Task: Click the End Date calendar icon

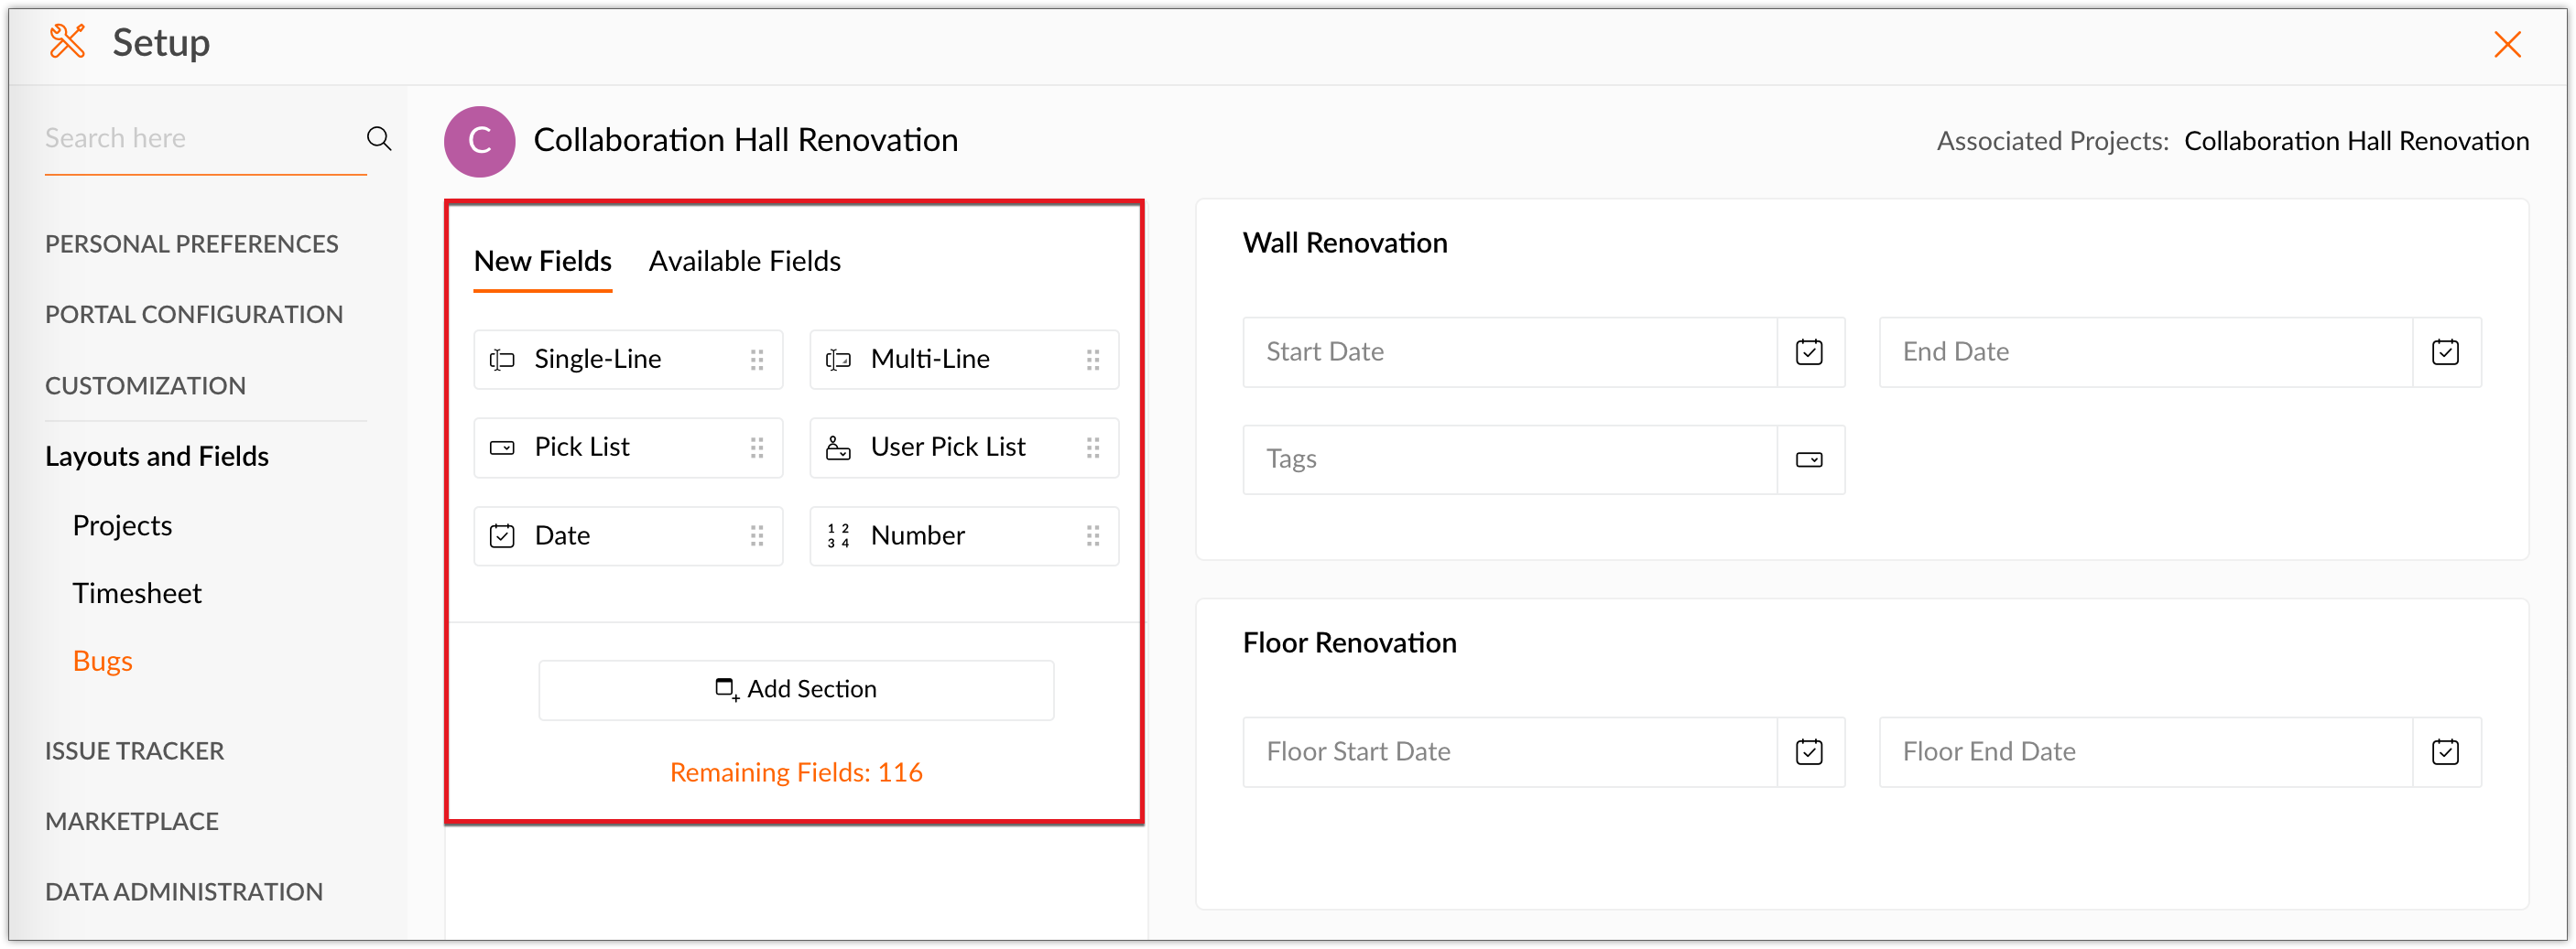Action: (x=2445, y=352)
